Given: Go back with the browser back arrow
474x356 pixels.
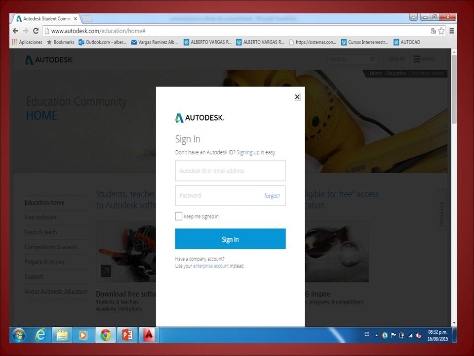Looking at the screenshot, I should [x=15, y=31].
